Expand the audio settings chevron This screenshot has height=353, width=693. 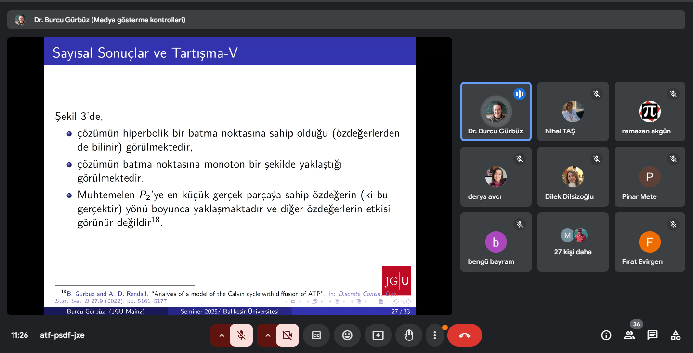point(221,335)
